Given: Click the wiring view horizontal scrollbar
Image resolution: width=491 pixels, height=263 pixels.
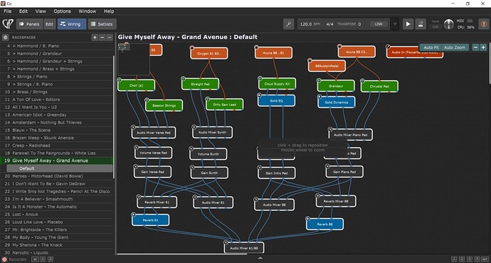Looking at the screenshot, I should tap(181, 254).
